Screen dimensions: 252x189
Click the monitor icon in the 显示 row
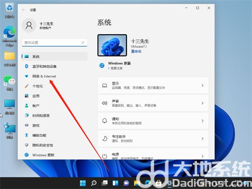105,86
